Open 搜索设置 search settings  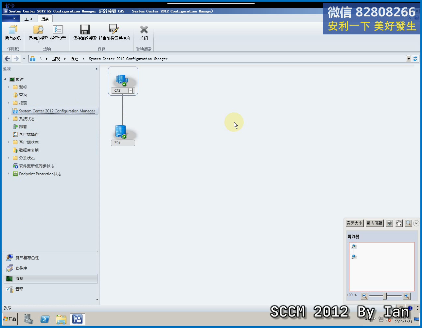tap(58, 33)
